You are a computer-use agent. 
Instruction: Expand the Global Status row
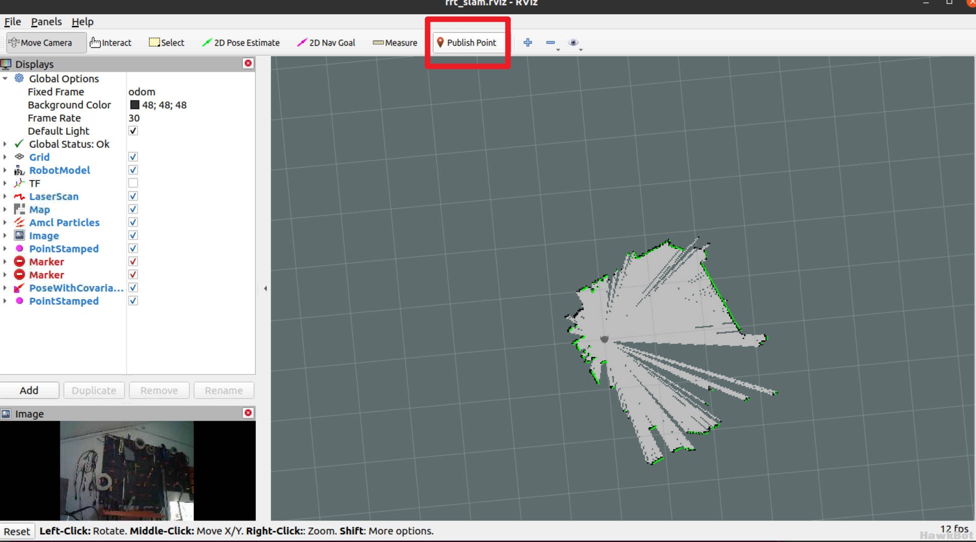click(x=5, y=144)
